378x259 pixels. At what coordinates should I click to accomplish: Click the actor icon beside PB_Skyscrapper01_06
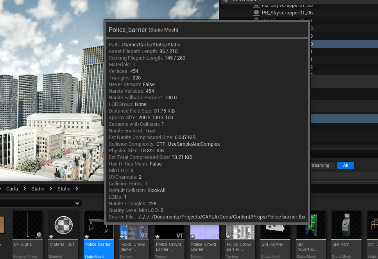pos(256,12)
